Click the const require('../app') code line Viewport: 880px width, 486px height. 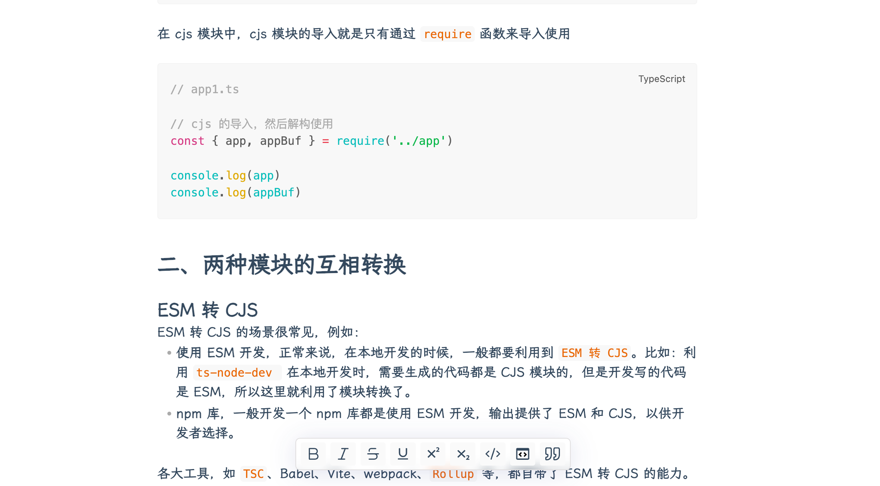(x=312, y=141)
